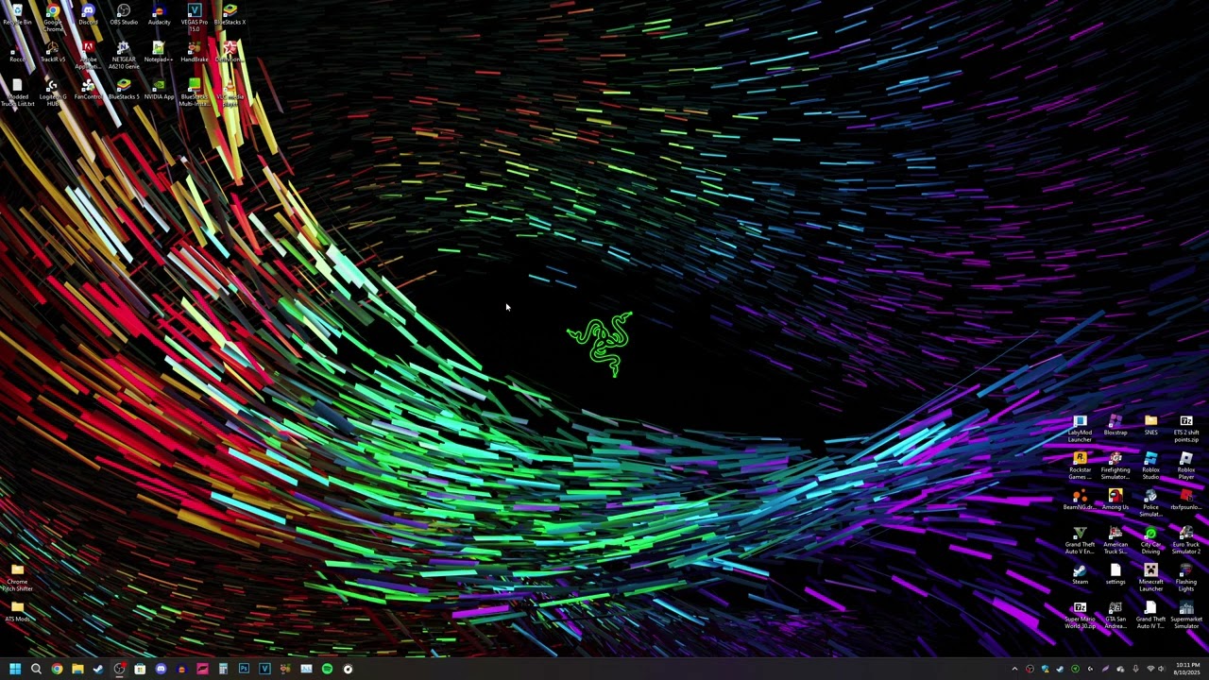Screen dimensions: 1209x680
Task: Select the Firefighting Simulator desktop icon
Action: point(1115,467)
